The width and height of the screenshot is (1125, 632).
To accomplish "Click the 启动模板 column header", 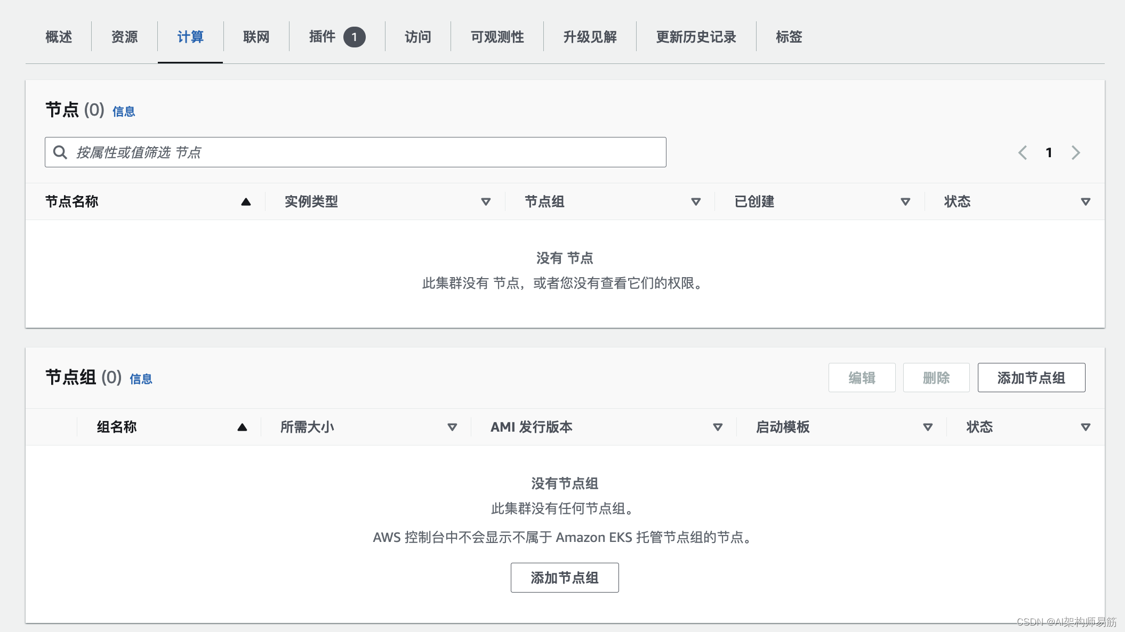I will 783,427.
